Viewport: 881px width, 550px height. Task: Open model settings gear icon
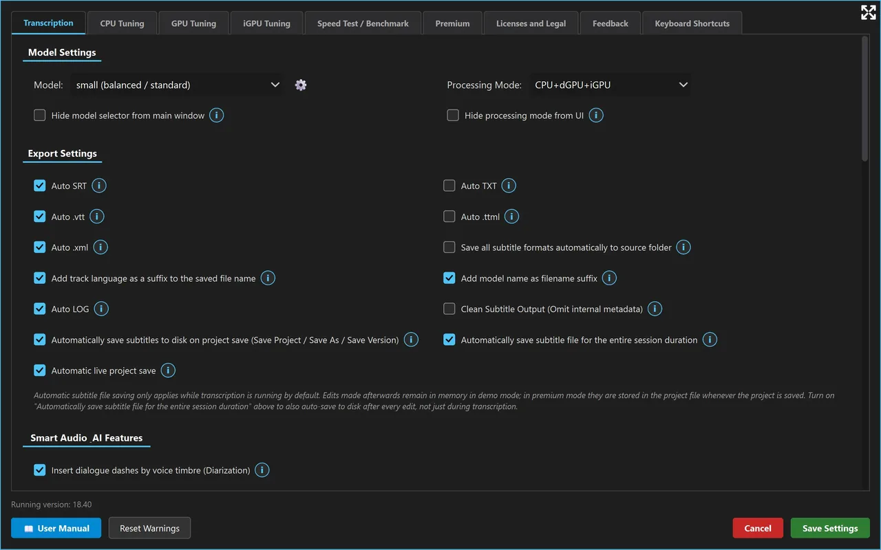pos(301,85)
